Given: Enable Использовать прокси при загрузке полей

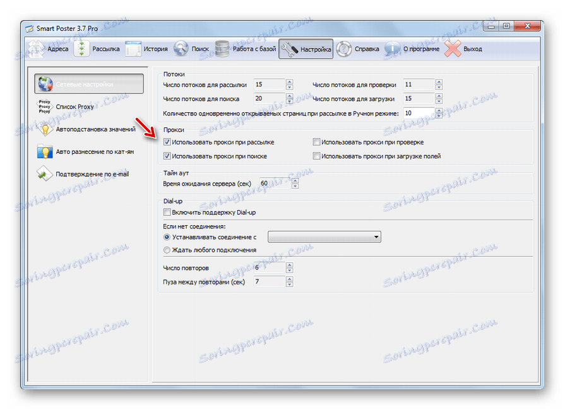Looking at the screenshot, I should coord(316,156).
